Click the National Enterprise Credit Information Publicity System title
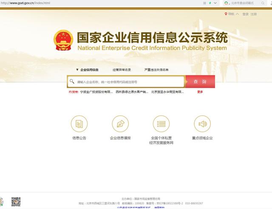Image resolution: width=272 pixels, height=209 pixels. (152, 48)
